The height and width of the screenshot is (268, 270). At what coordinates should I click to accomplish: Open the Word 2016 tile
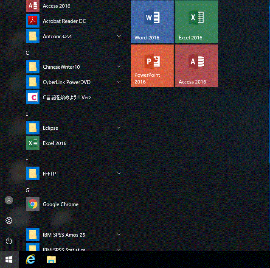pyautogui.click(x=152, y=22)
